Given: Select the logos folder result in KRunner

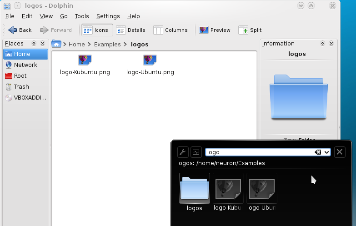Looking at the screenshot, I should coord(195,192).
